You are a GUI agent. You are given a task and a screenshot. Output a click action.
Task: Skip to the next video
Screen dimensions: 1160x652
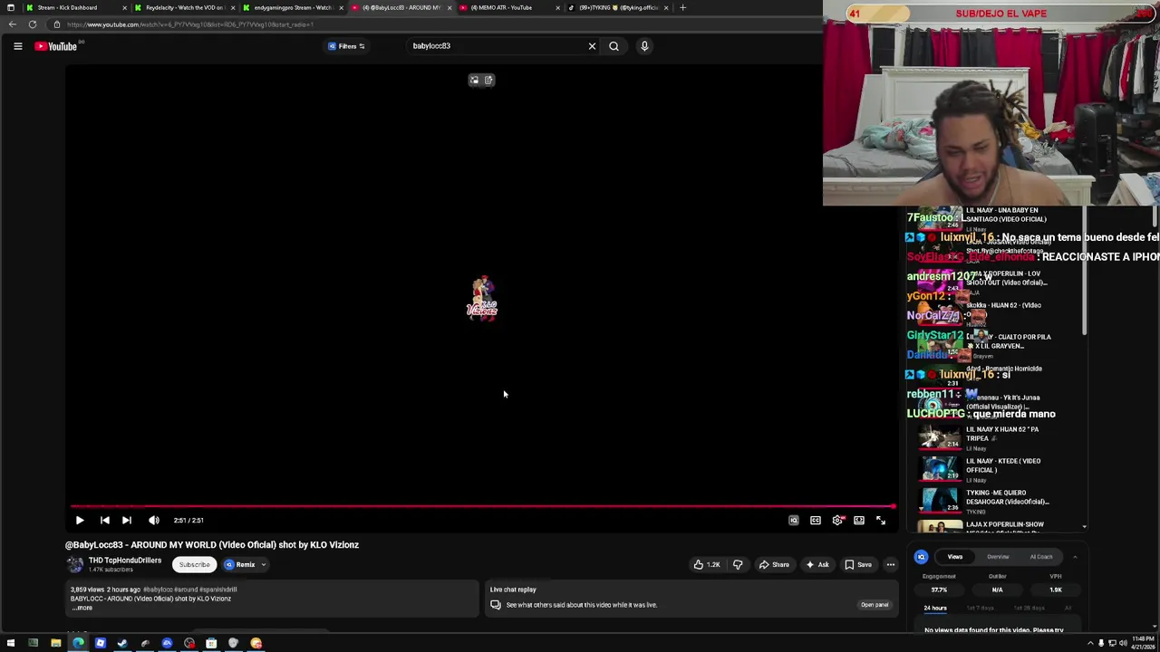(127, 521)
